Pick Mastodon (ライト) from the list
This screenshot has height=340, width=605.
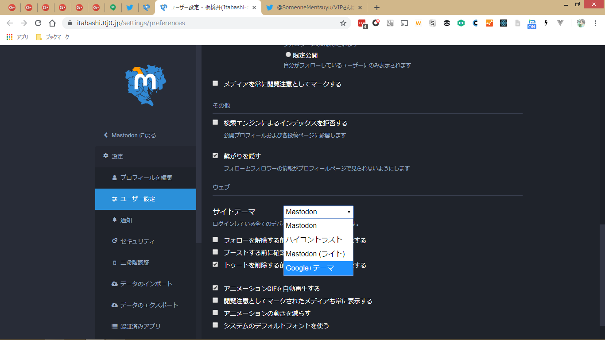[318, 254]
